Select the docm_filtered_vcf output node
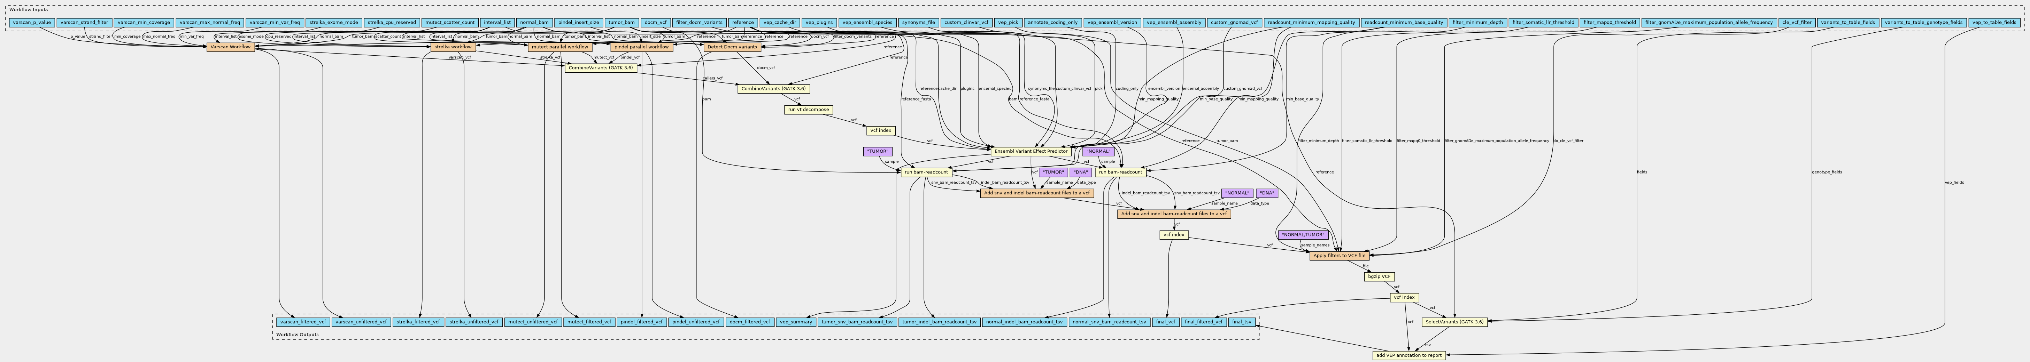This screenshot has height=362, width=2030. [749, 322]
